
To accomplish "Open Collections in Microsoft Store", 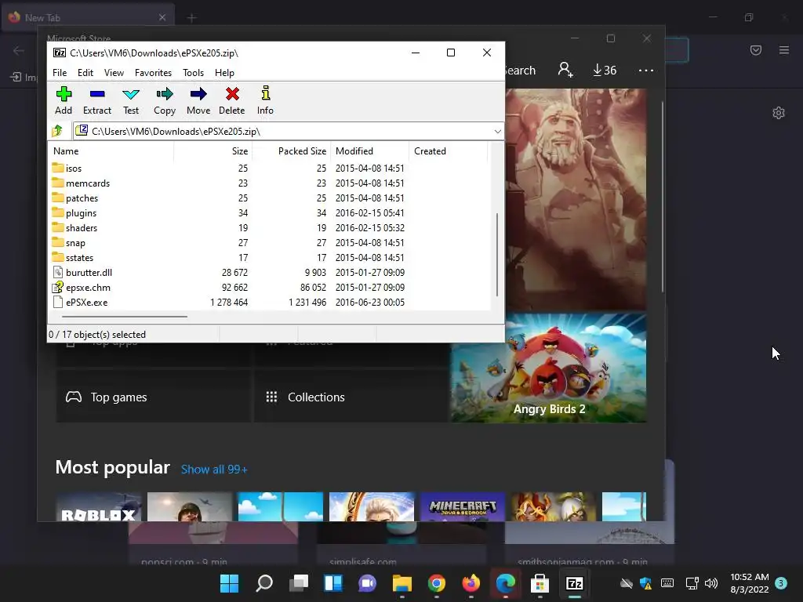I will click(351, 397).
